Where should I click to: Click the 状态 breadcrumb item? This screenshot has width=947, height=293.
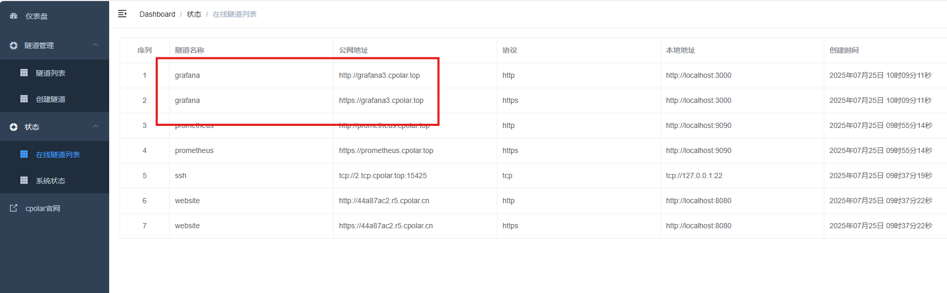[x=194, y=14]
